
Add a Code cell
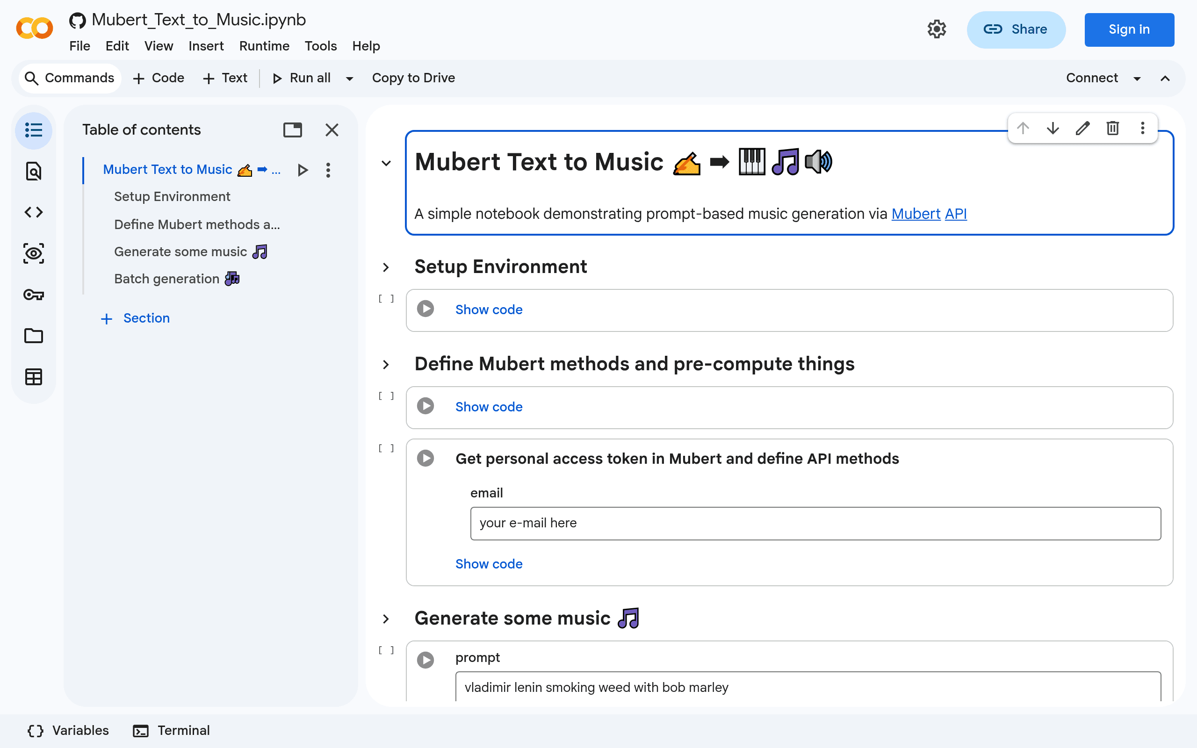click(x=159, y=78)
